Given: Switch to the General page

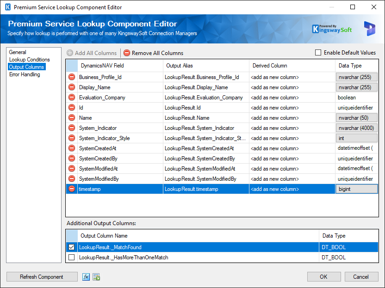Looking at the screenshot, I should 18,52.
